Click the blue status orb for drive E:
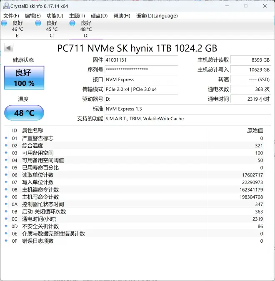Screen dimensions: 275x281 tap(4, 23)
